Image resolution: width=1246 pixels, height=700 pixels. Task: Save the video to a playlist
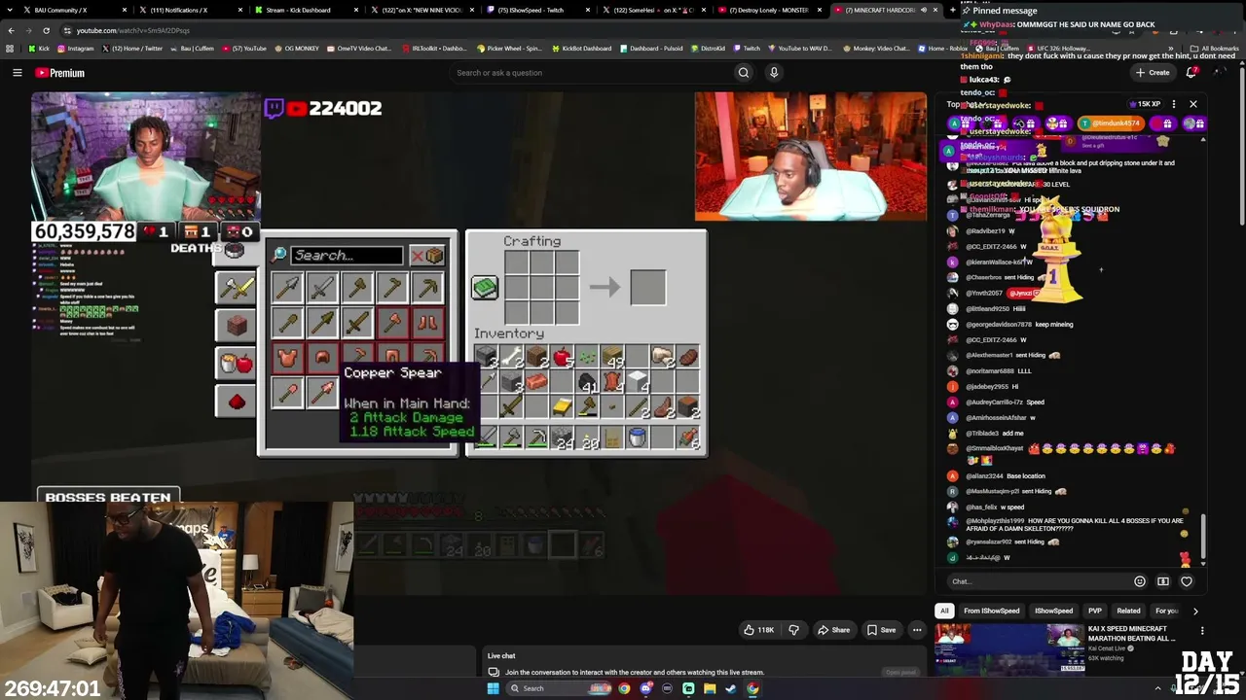tap(881, 630)
